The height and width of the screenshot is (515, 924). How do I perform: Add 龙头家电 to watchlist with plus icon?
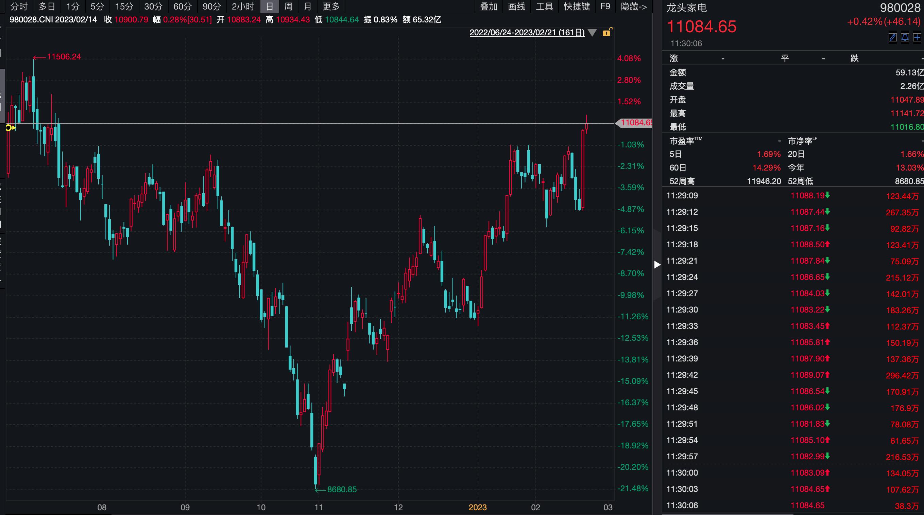(x=917, y=38)
